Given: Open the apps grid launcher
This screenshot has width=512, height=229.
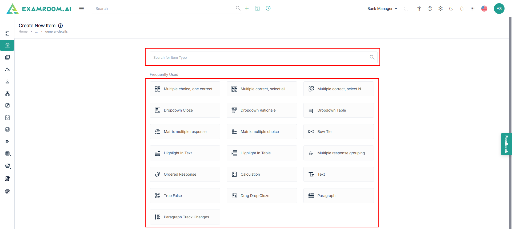Looking at the screenshot, I should click(x=473, y=9).
